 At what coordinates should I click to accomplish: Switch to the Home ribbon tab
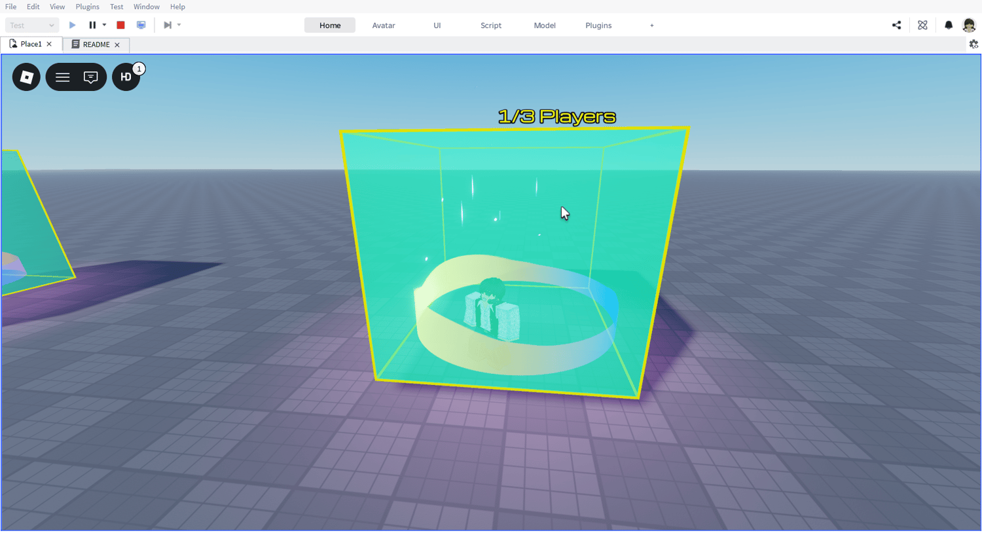coord(330,26)
